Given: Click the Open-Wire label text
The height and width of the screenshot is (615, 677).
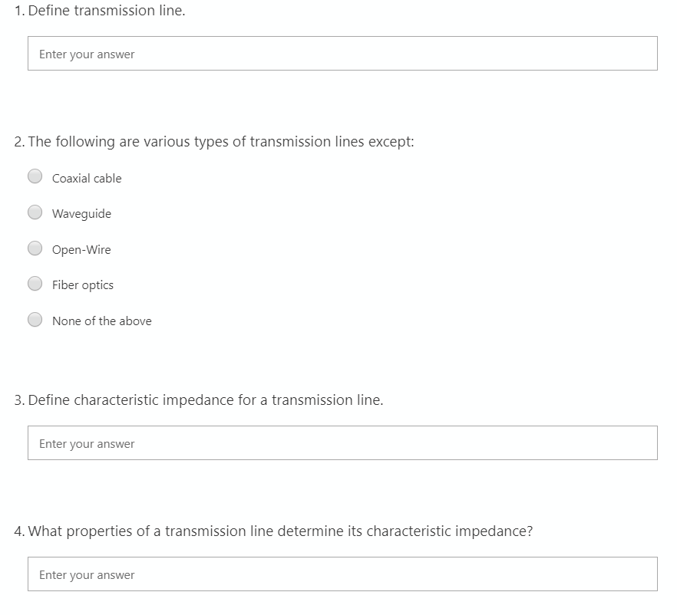Looking at the screenshot, I should click(x=81, y=249).
